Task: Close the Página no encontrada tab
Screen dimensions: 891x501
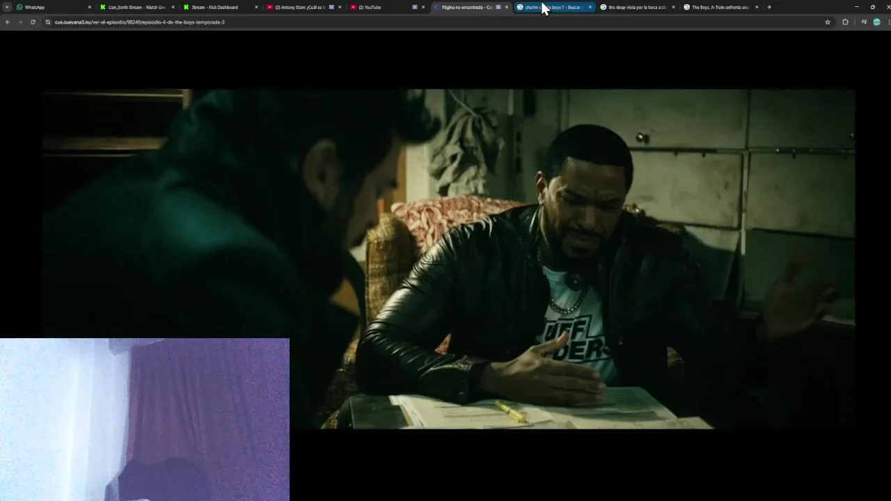Action: 507,7
